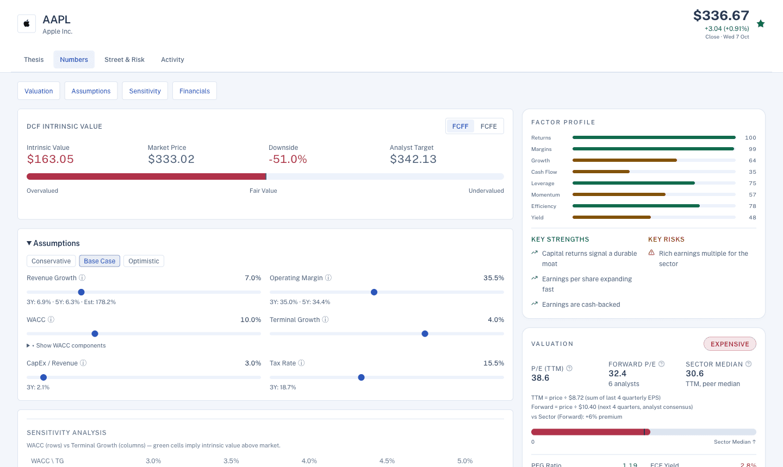Select the Optimistic scenario
Screen dimensions: 783x467
(144, 261)
